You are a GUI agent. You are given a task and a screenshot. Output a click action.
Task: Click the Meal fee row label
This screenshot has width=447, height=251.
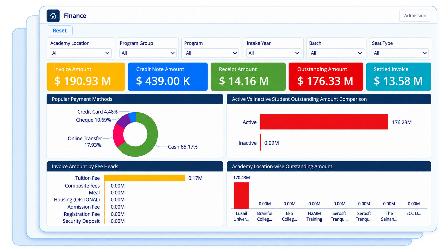point(94,193)
